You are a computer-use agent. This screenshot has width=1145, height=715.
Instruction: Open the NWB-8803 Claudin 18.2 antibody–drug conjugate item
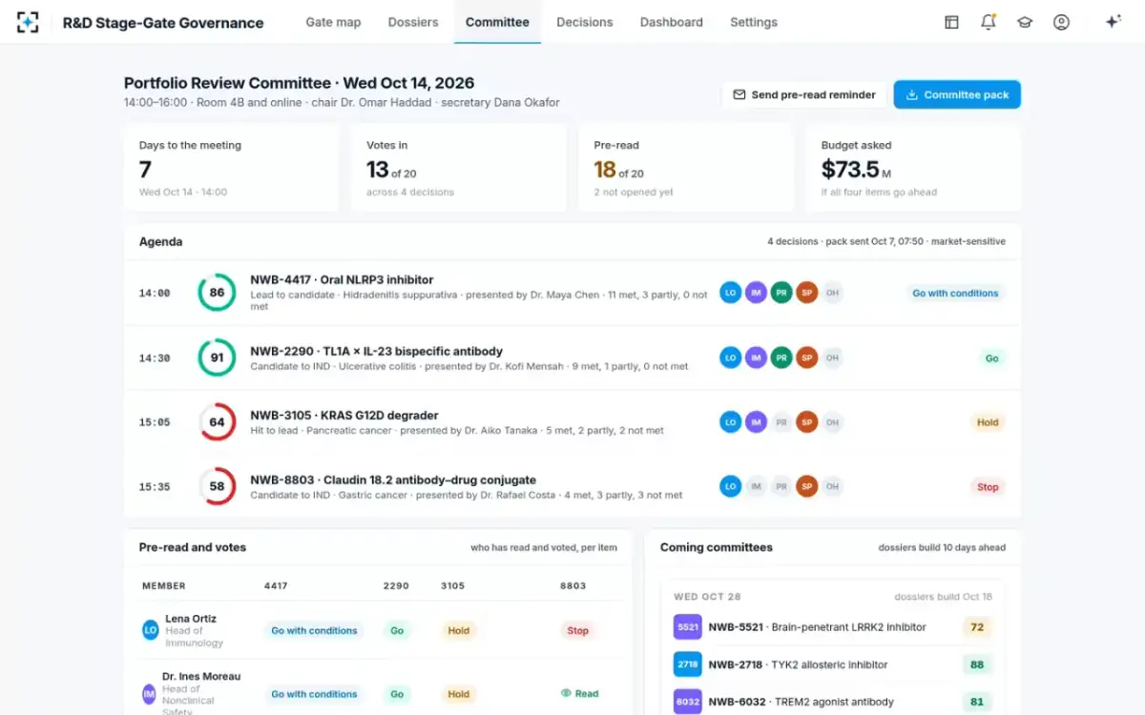coord(572,486)
